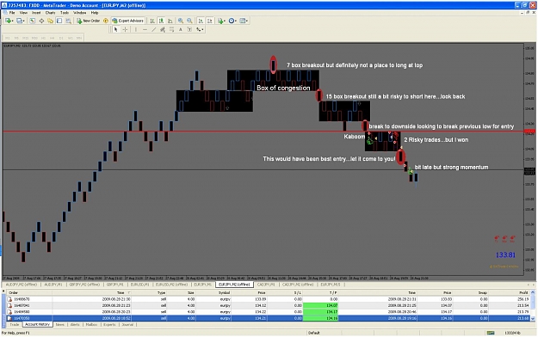Sort history by Profit column
The height and width of the screenshot is (337, 538).
click(x=510, y=293)
